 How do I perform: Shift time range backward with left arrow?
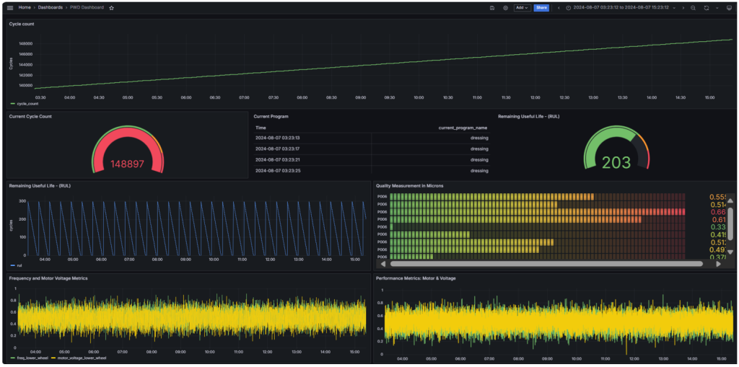[559, 7]
